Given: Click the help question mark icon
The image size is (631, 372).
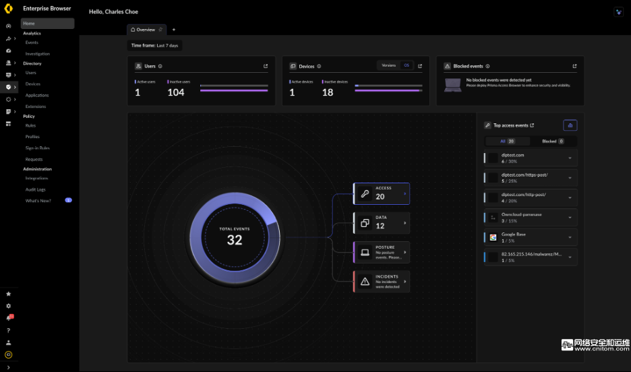Looking at the screenshot, I should 9,331.
